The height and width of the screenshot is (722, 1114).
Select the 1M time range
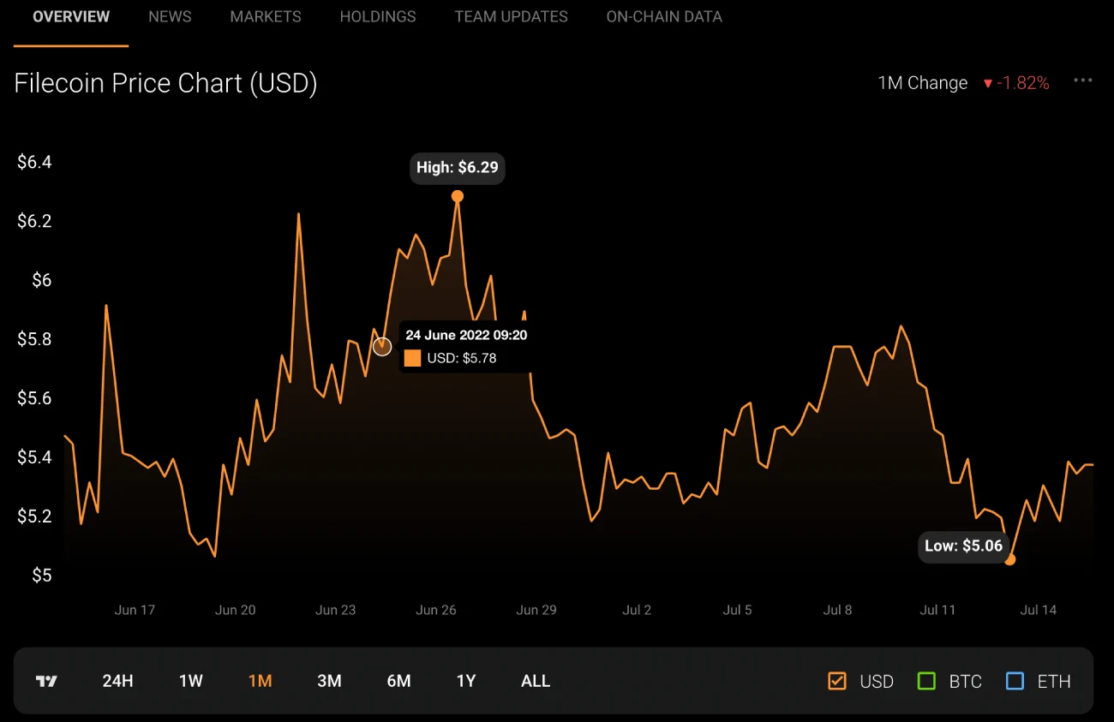pyautogui.click(x=260, y=682)
